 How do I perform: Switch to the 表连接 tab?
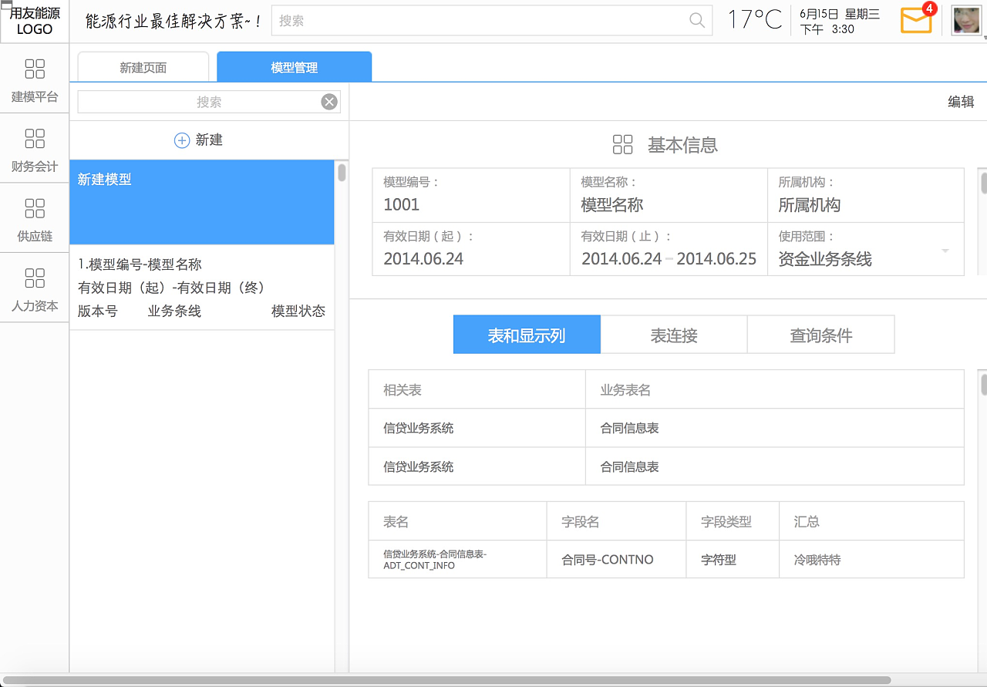tap(673, 334)
